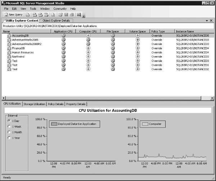This screenshot has width=216, height=181.
Task: Switch to the Policy Details tab
Action: [56, 104]
